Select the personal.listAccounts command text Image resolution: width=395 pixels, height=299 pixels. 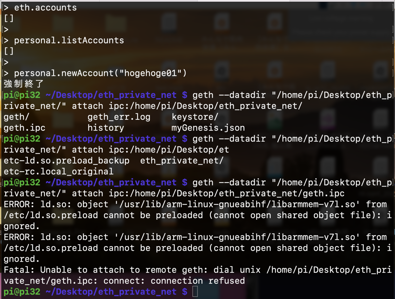69,40
